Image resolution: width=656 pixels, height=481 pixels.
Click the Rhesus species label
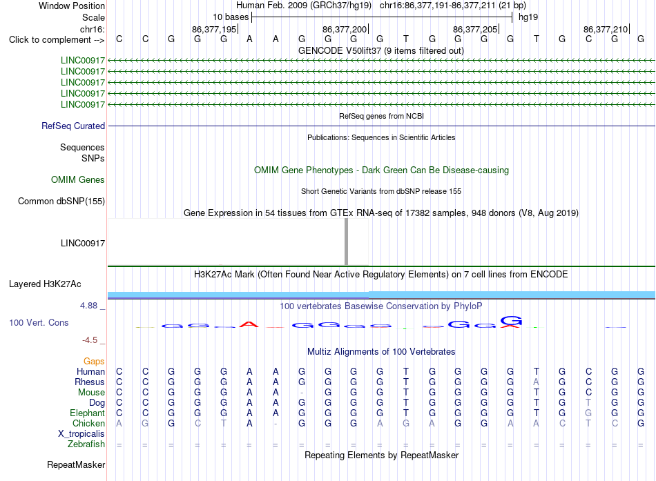click(90, 382)
